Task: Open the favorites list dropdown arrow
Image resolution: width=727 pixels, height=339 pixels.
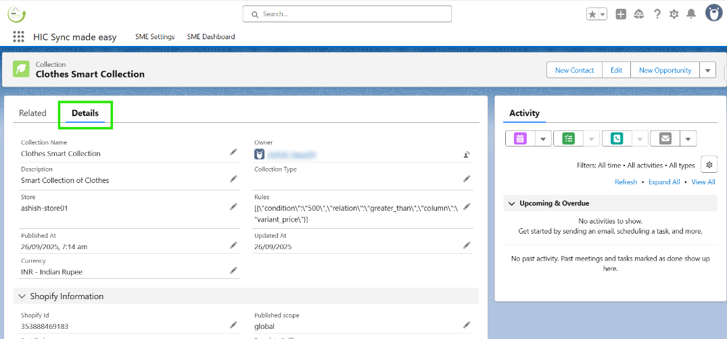Action: click(602, 14)
